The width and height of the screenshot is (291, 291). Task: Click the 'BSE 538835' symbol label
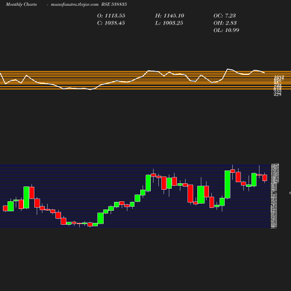click(114, 4)
